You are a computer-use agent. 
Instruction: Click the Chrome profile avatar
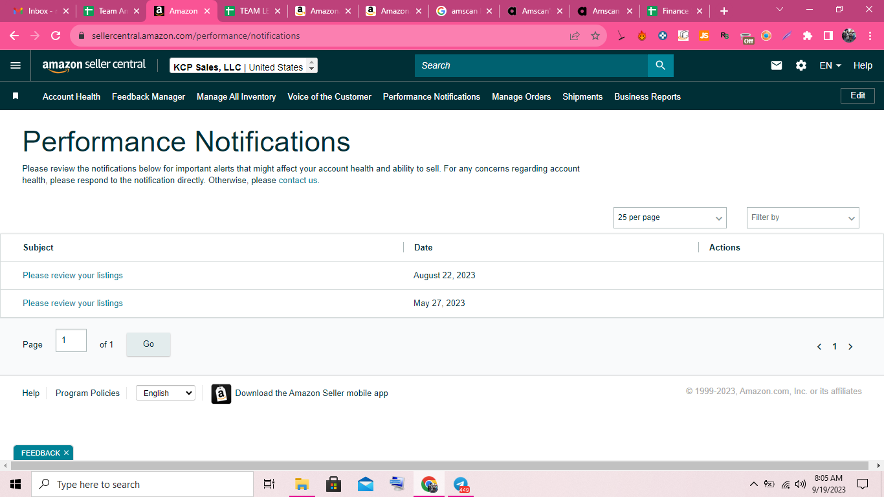pos(849,36)
